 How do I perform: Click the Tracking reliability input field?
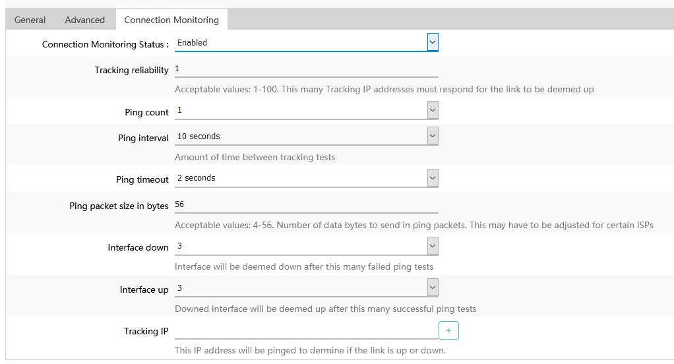point(306,69)
